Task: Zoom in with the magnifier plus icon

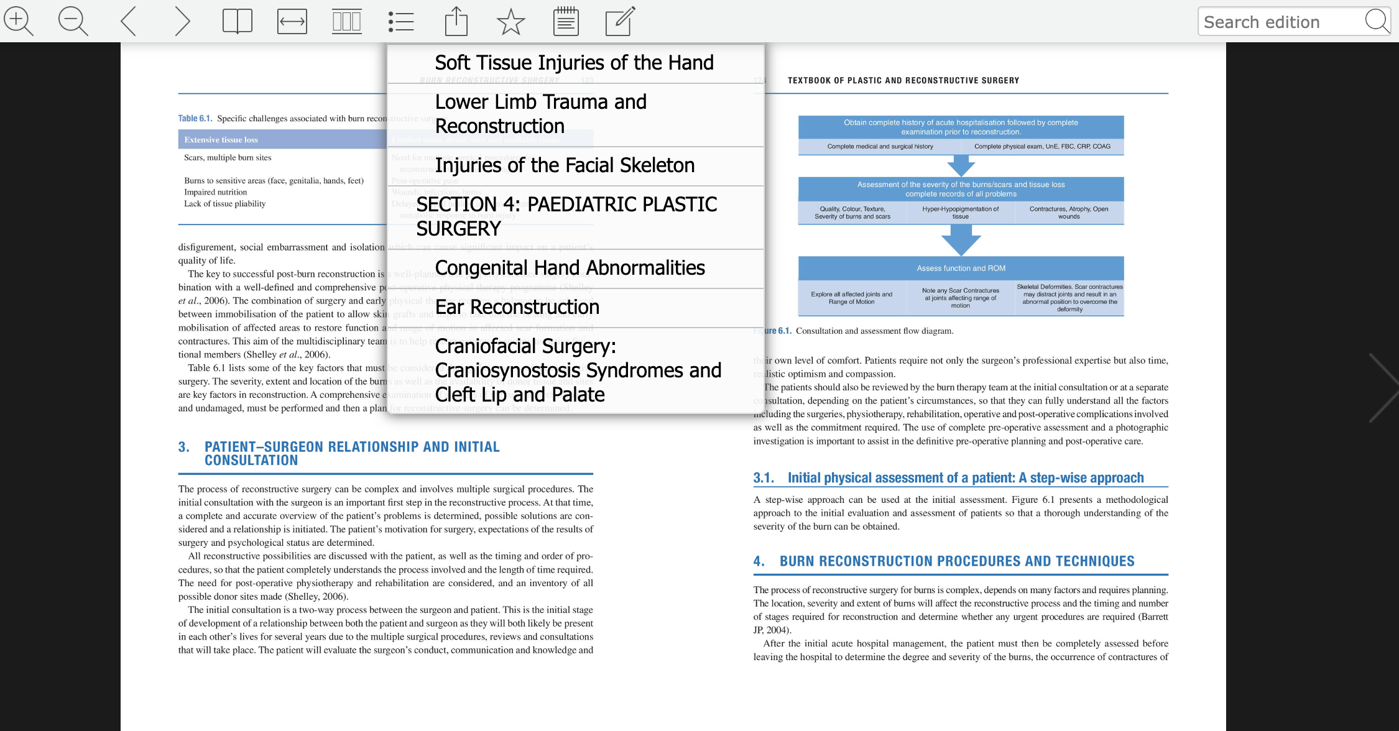Action: tap(19, 21)
